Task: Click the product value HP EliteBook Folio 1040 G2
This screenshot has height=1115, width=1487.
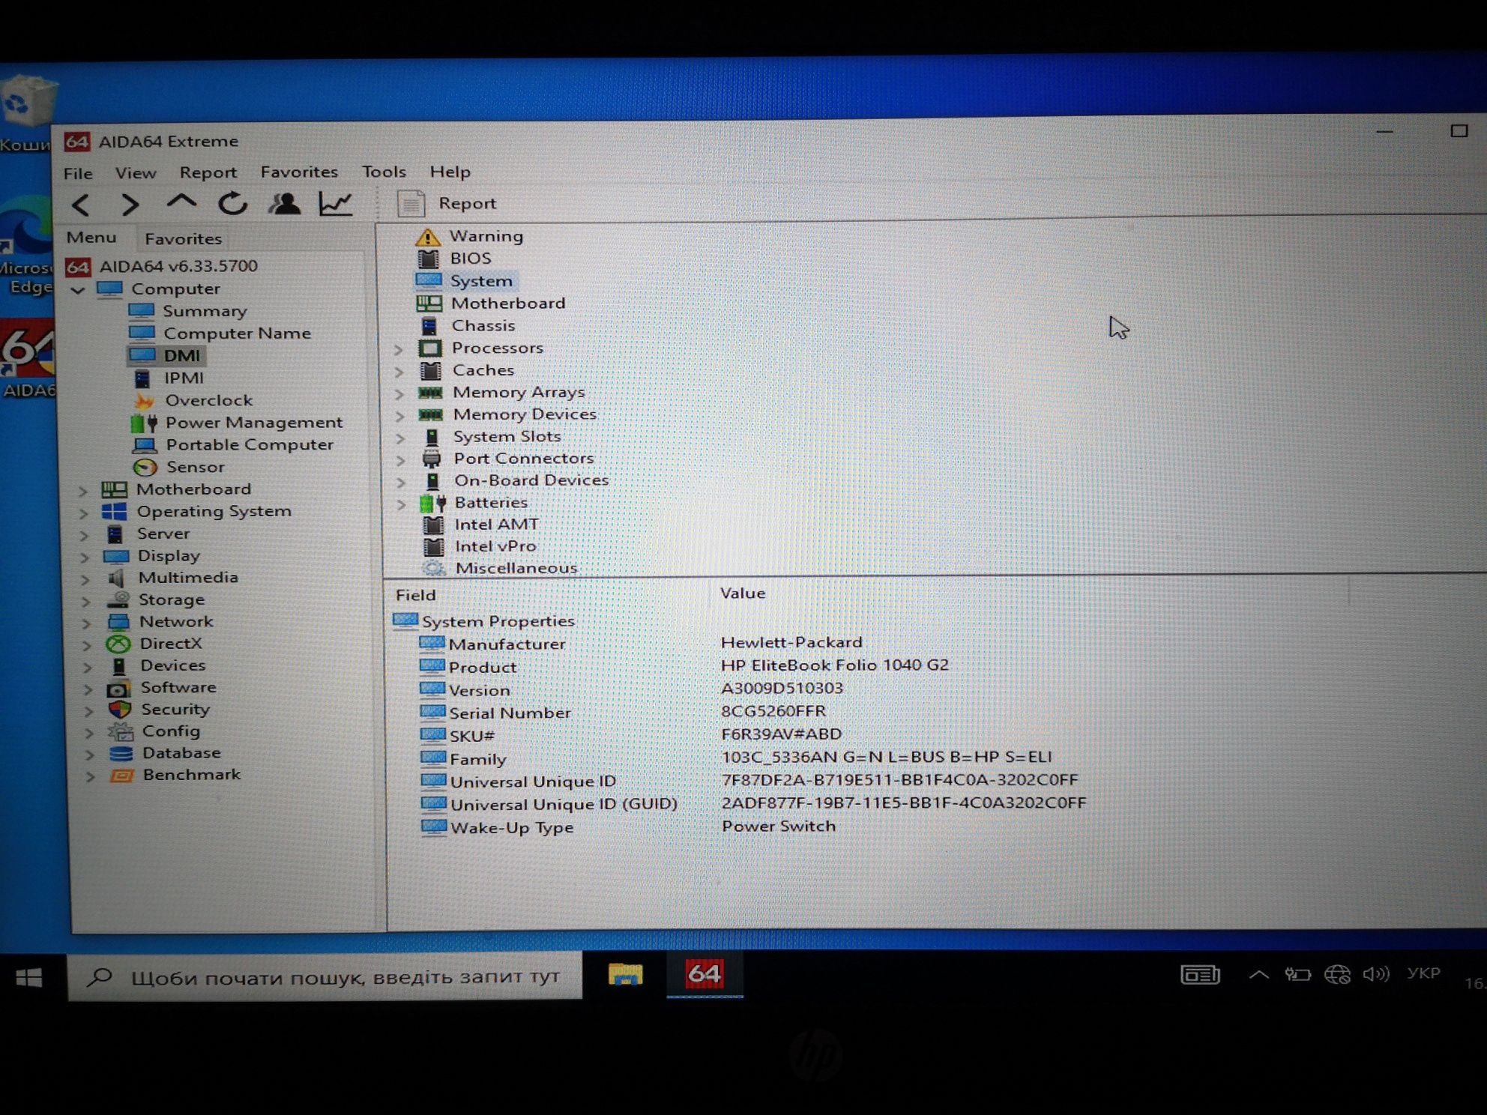Action: (x=834, y=665)
